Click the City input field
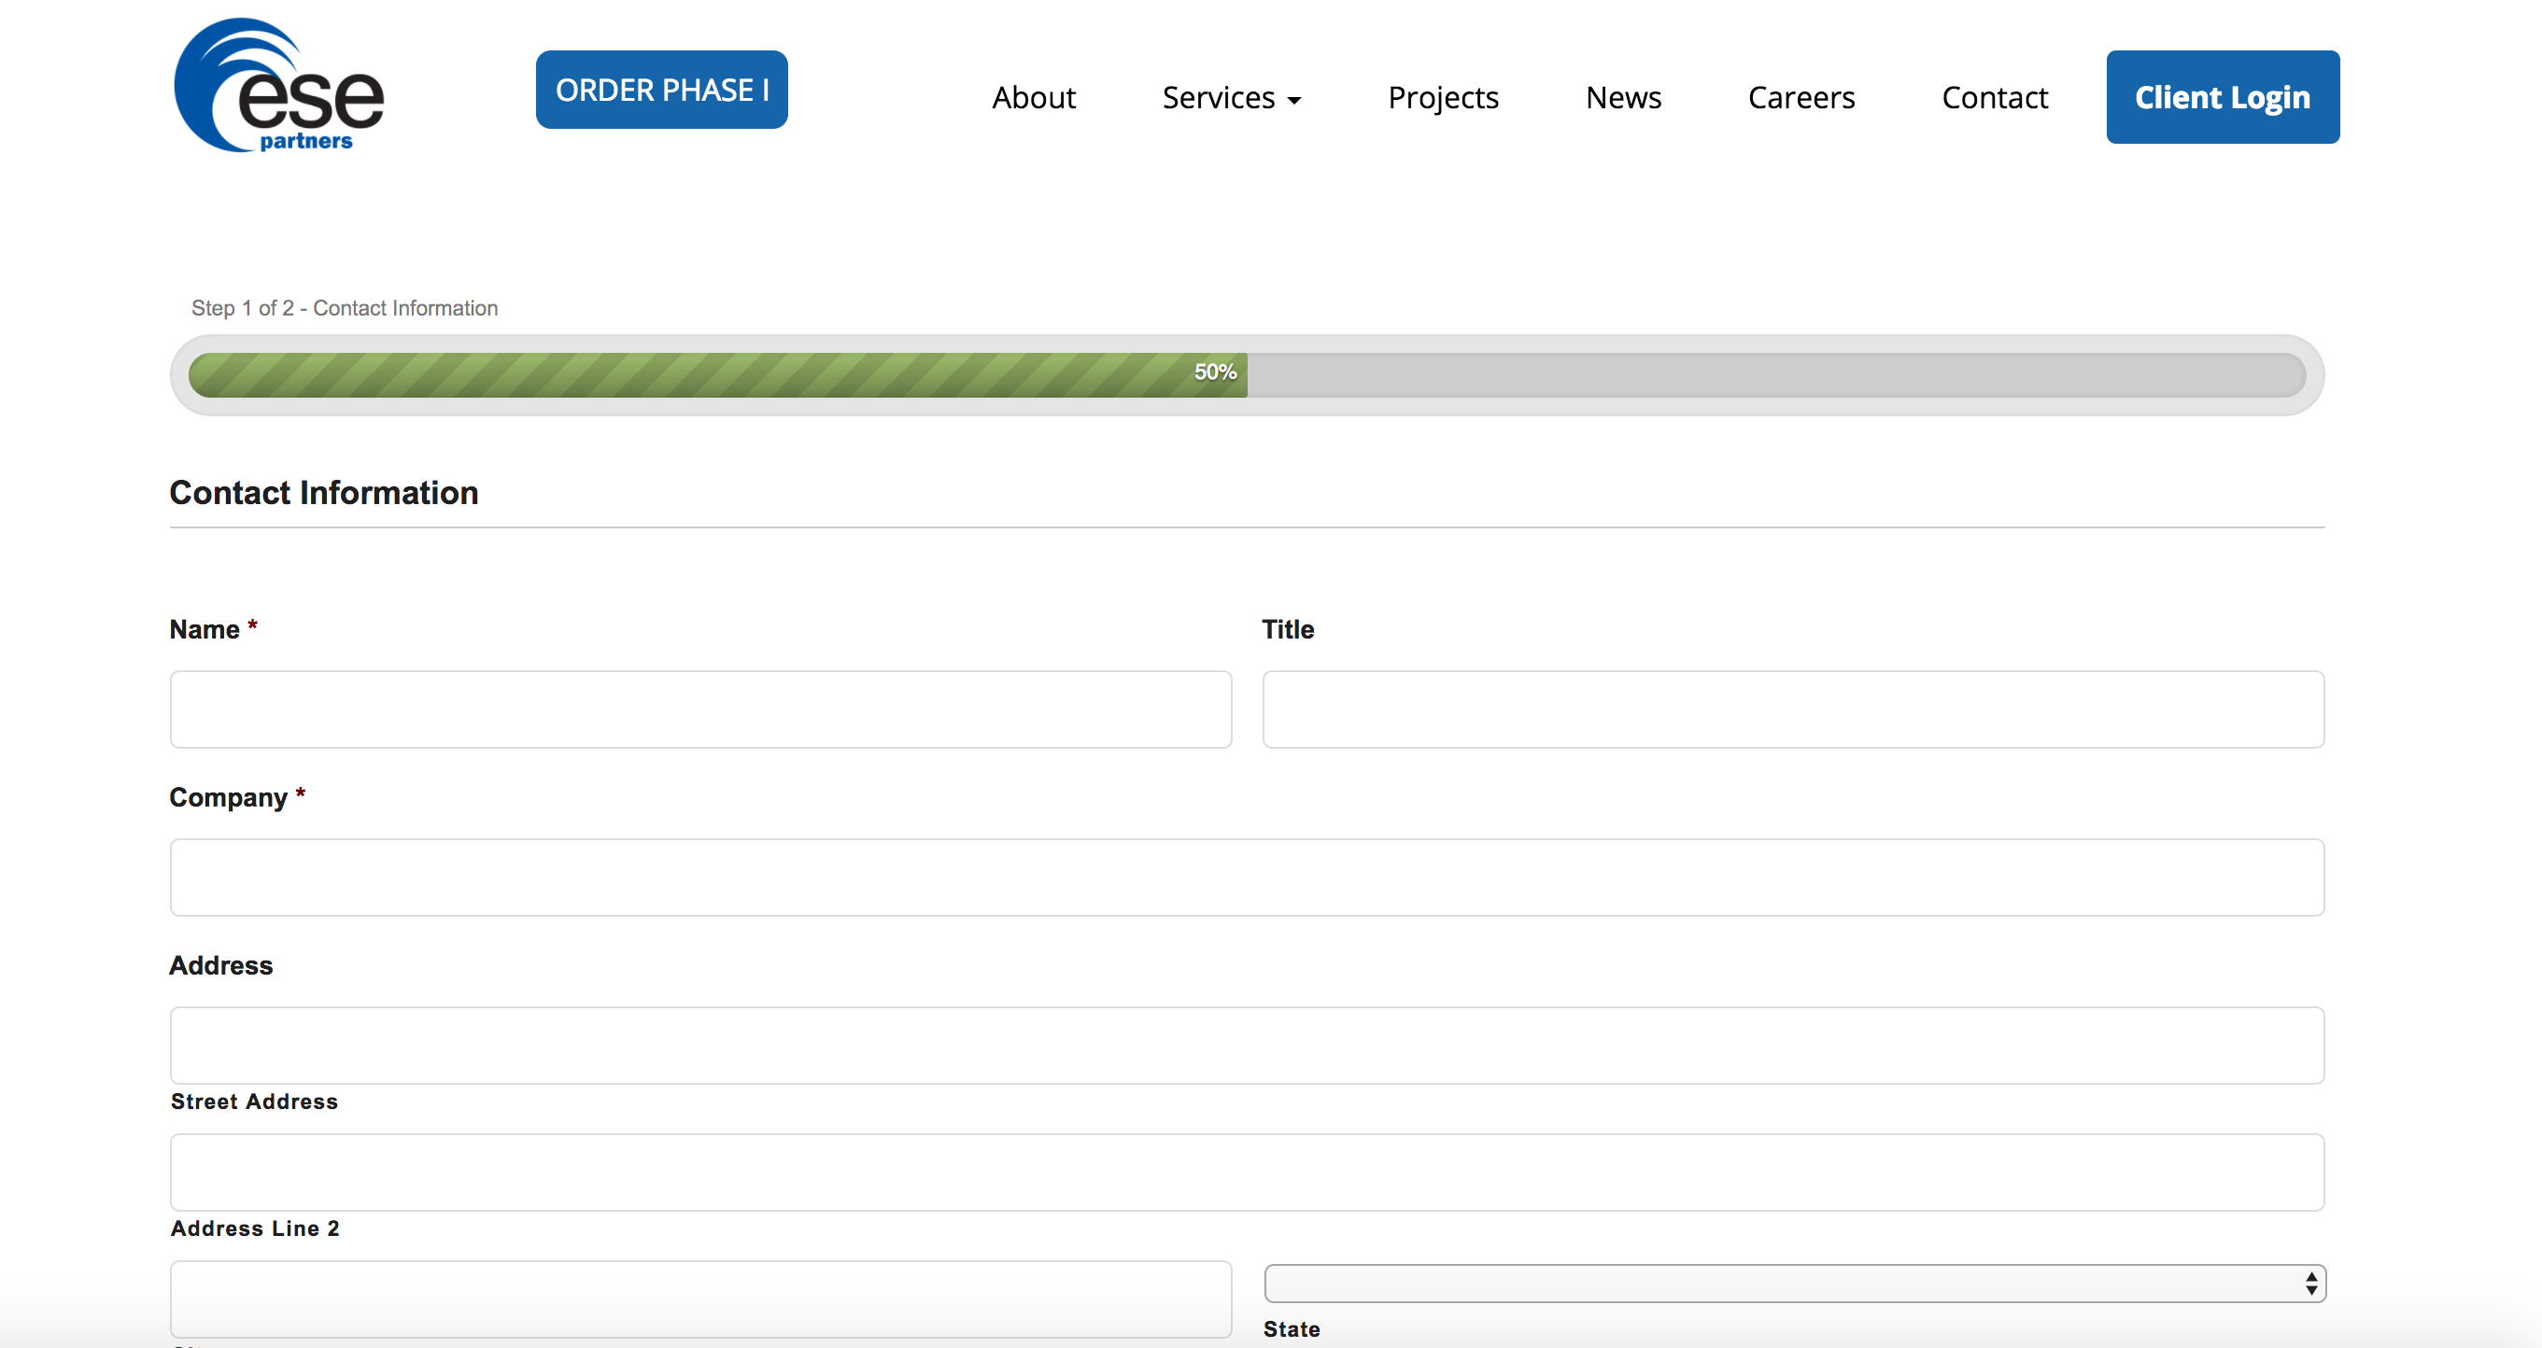 tap(700, 1299)
